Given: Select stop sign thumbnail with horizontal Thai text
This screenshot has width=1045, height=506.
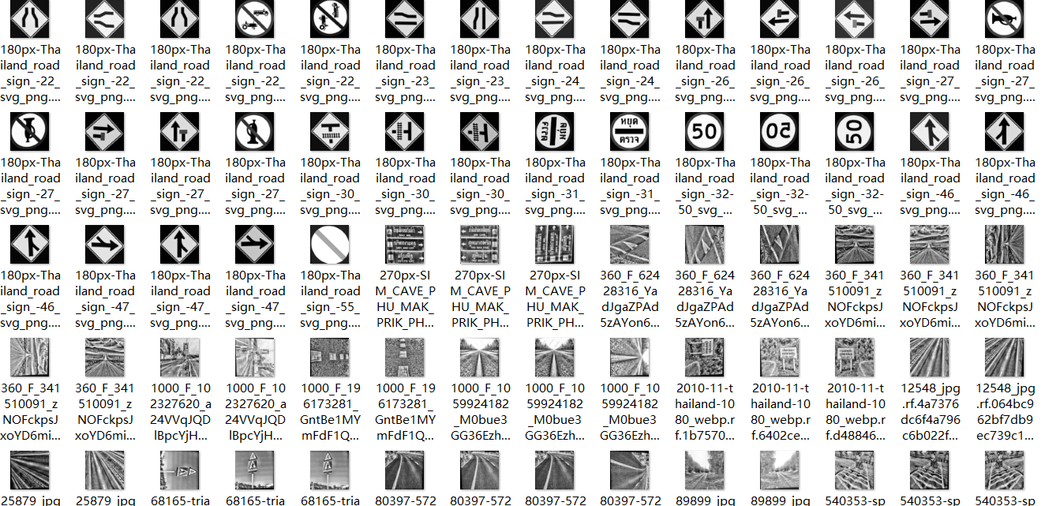Looking at the screenshot, I should click(x=630, y=132).
